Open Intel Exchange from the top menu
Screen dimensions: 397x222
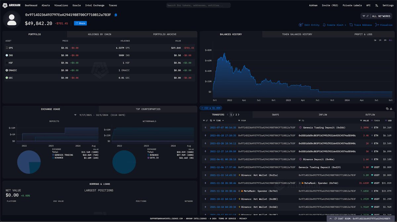(x=95, y=6)
